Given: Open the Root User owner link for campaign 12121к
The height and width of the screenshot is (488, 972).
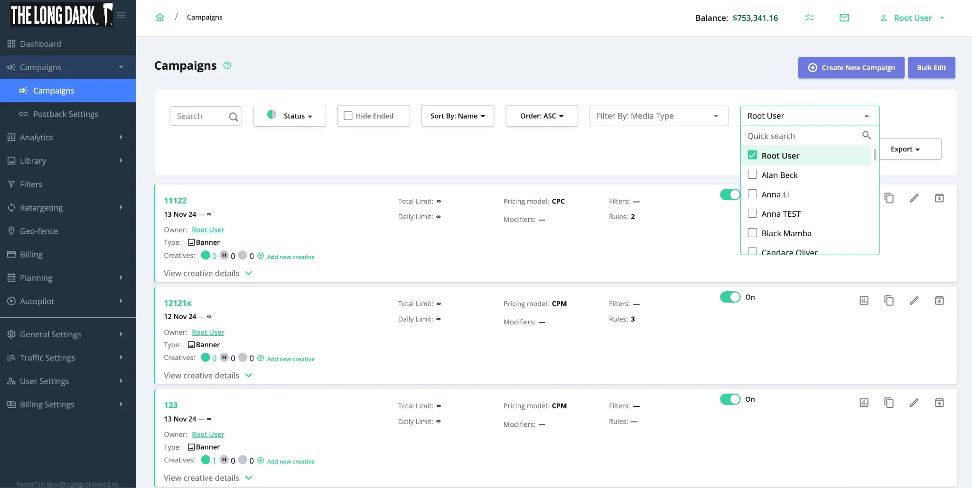Looking at the screenshot, I should [208, 332].
